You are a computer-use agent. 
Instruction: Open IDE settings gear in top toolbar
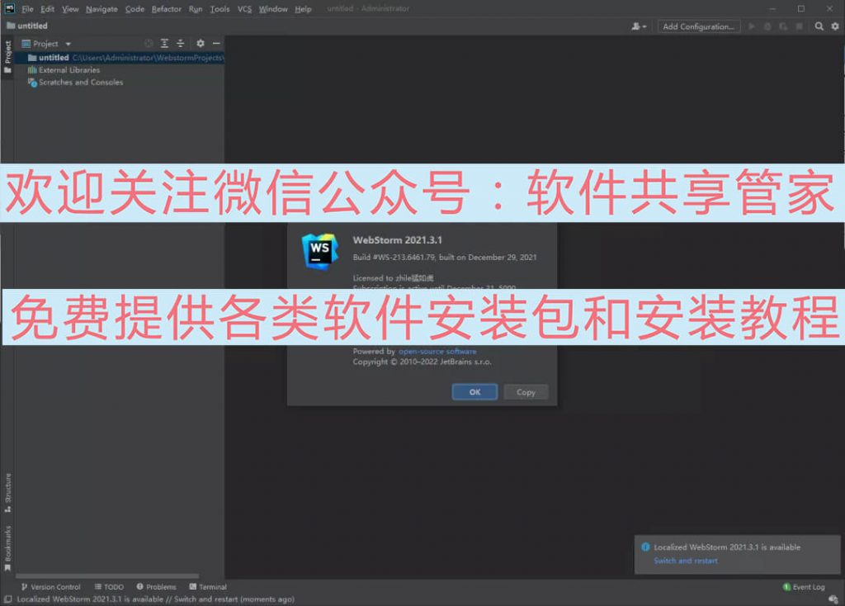tap(835, 26)
